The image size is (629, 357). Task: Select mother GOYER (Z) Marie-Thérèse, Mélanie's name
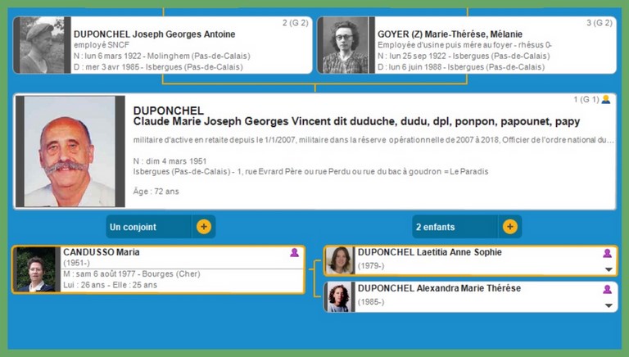tap(453, 34)
